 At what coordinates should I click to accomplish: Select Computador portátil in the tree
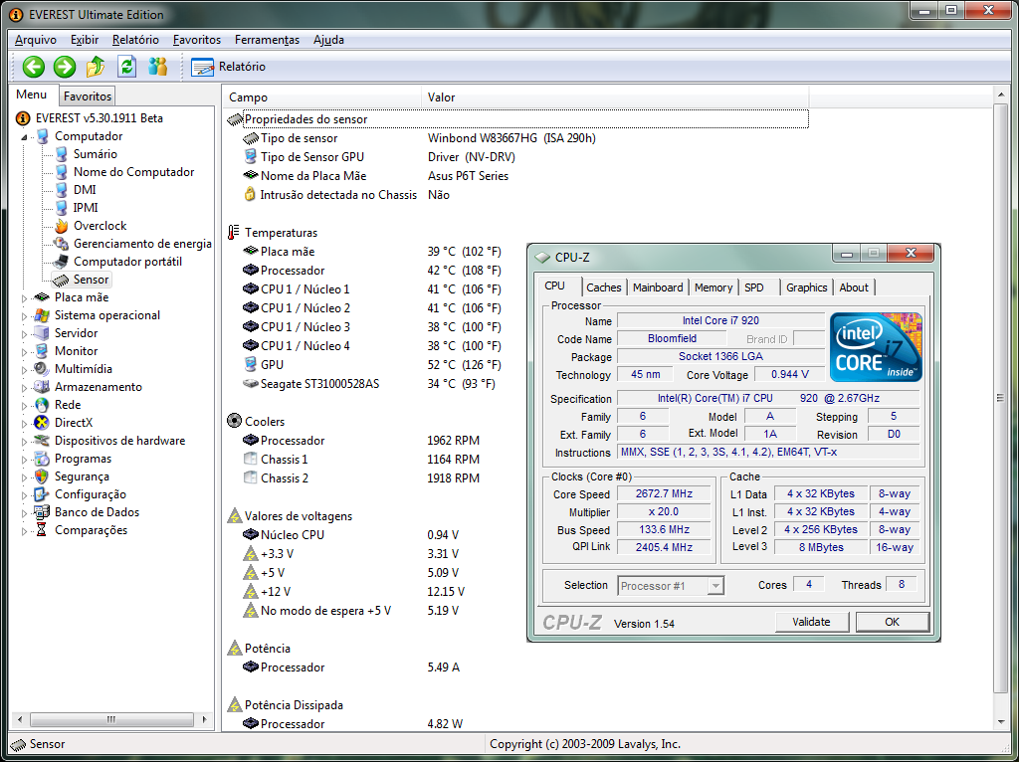pyautogui.click(x=127, y=262)
